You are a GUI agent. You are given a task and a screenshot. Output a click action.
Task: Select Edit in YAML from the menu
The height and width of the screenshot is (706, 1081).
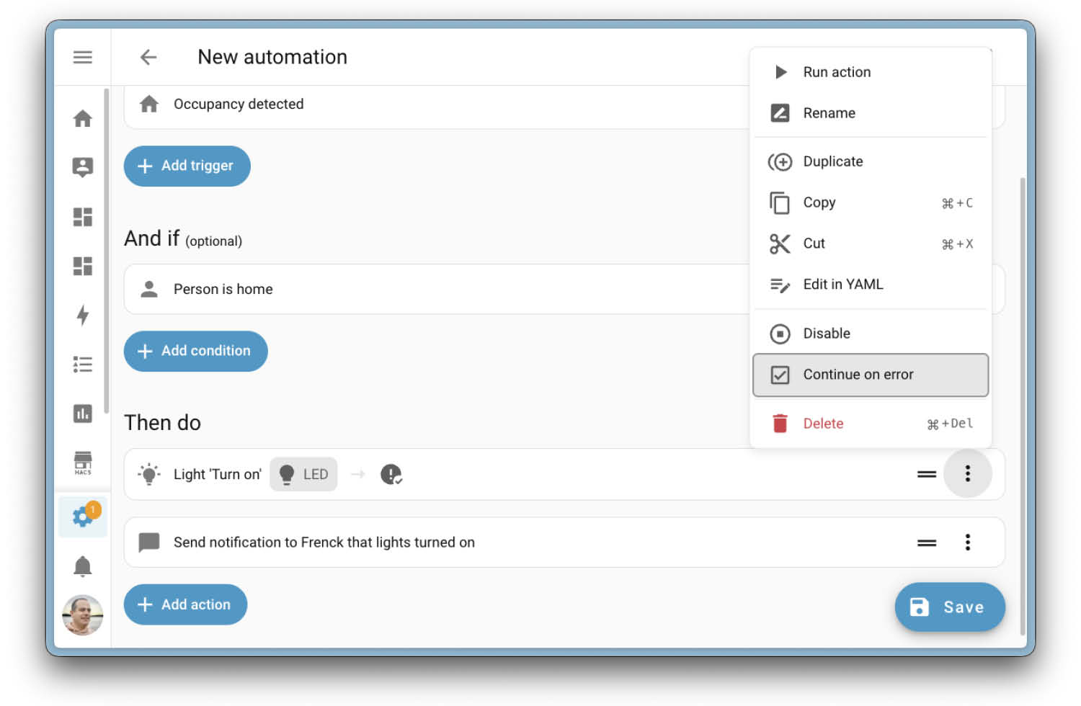click(x=843, y=284)
